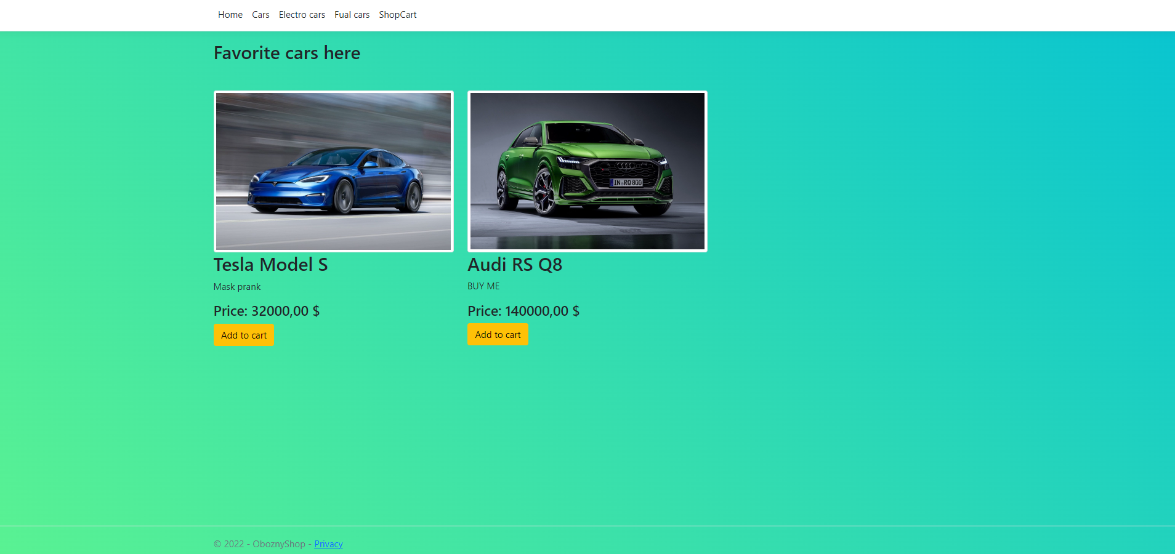
Task: Open the Privacy policy link
Action: 328,544
